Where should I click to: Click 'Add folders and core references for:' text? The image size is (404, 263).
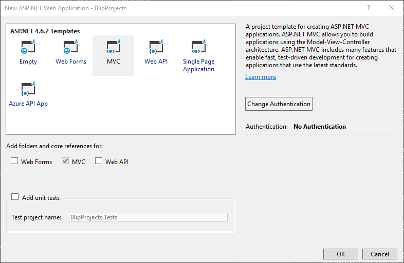54,146
